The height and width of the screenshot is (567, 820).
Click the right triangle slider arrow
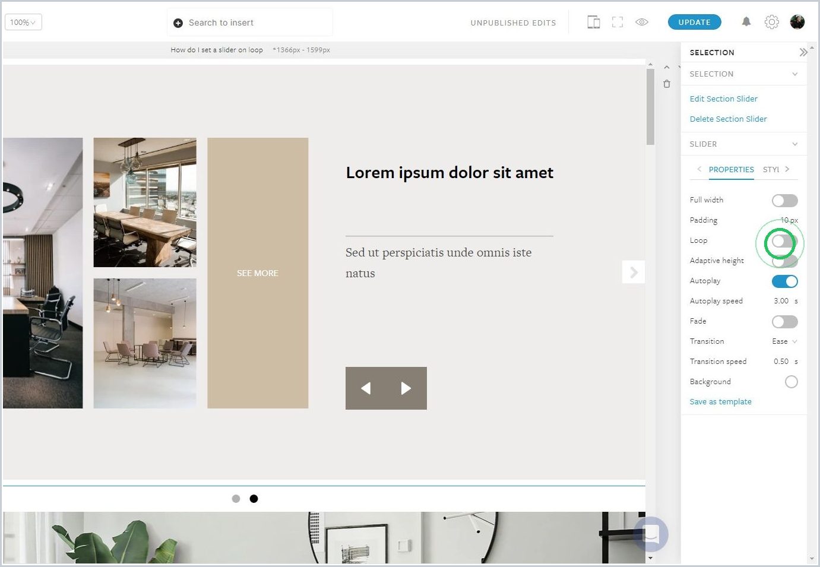pyautogui.click(x=406, y=388)
